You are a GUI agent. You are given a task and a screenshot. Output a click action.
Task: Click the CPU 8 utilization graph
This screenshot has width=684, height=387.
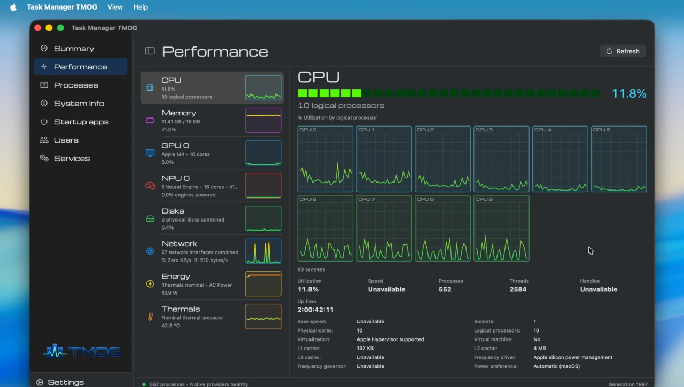tap(443, 228)
